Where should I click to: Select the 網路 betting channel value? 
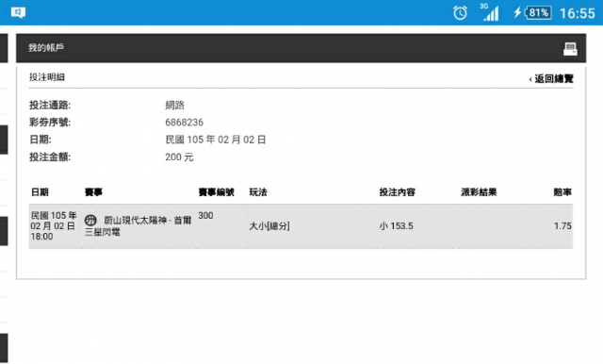(175, 105)
